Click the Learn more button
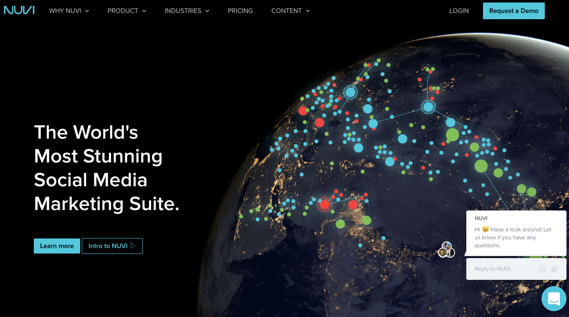The width and height of the screenshot is (569, 317). pyautogui.click(x=57, y=246)
